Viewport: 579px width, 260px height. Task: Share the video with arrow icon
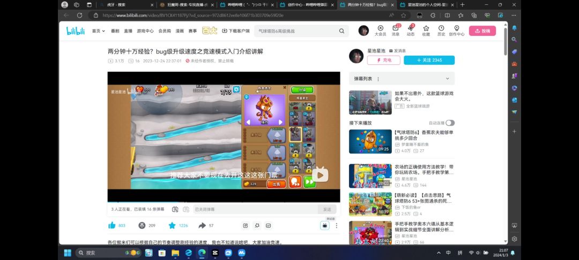[202, 225]
